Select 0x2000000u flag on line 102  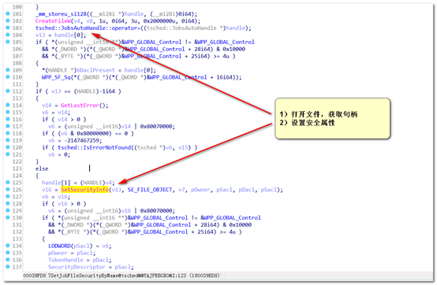[x=161, y=21]
